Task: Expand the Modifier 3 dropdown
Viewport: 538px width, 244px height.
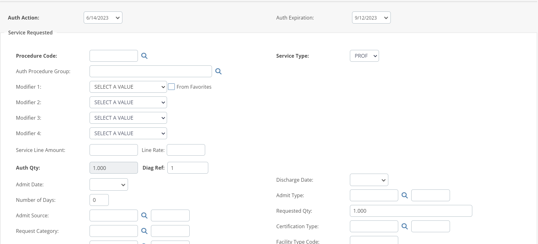Action: (128, 118)
